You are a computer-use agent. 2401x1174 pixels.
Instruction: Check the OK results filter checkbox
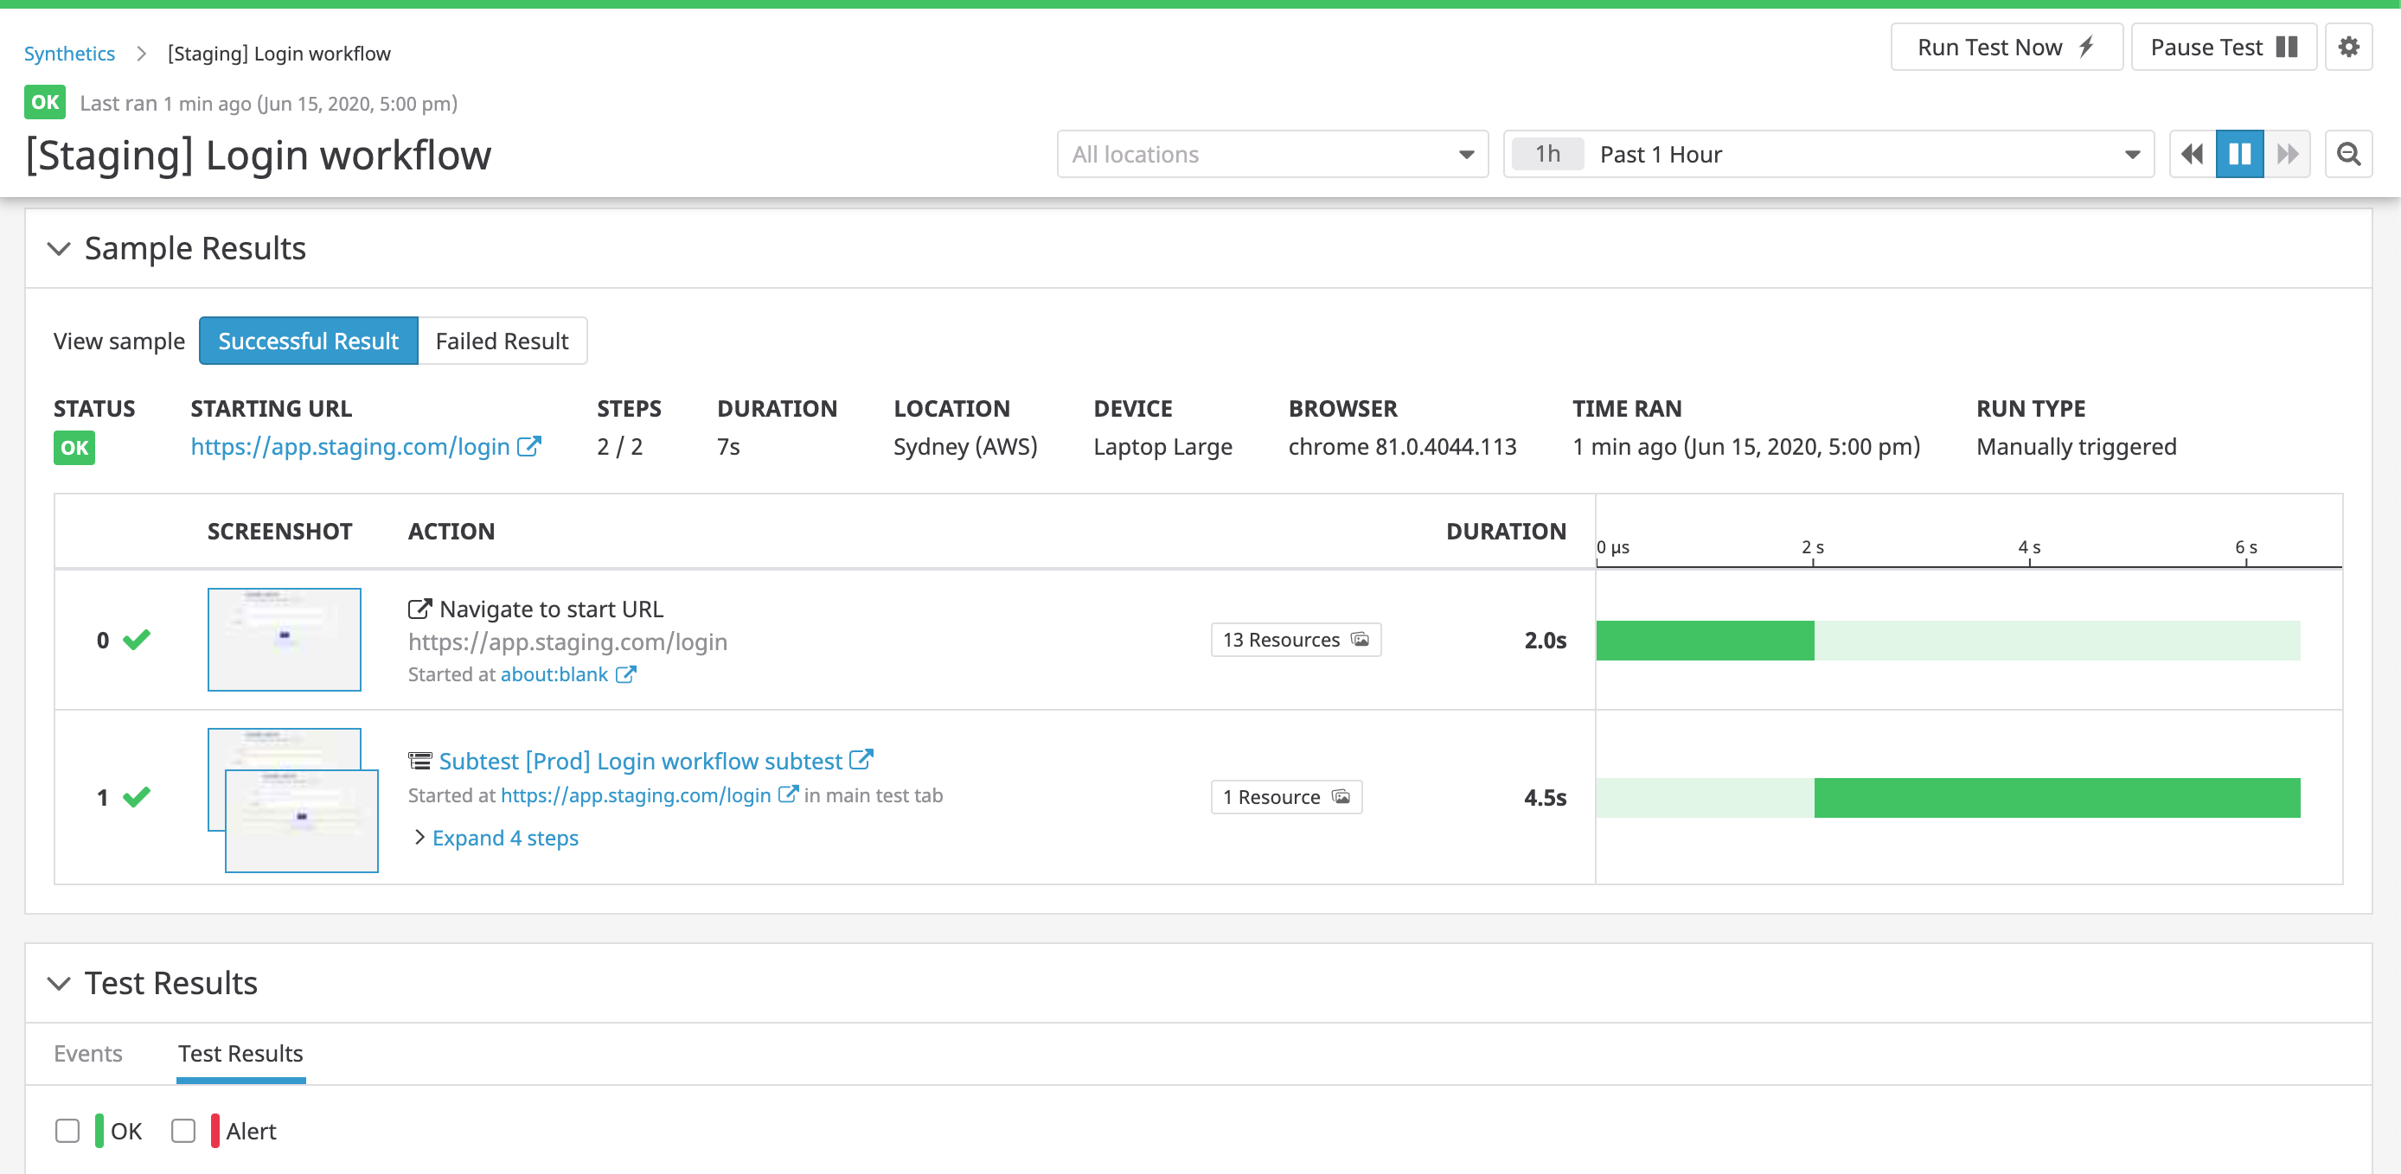coord(67,1130)
